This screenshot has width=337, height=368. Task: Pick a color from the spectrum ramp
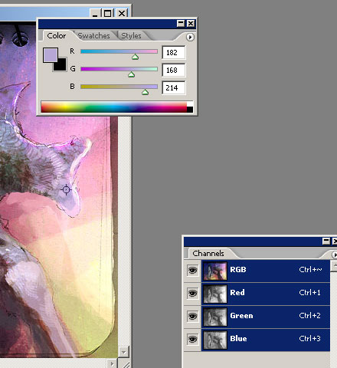pos(114,107)
